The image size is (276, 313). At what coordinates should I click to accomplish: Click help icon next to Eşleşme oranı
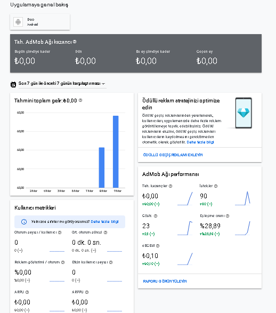(228, 216)
